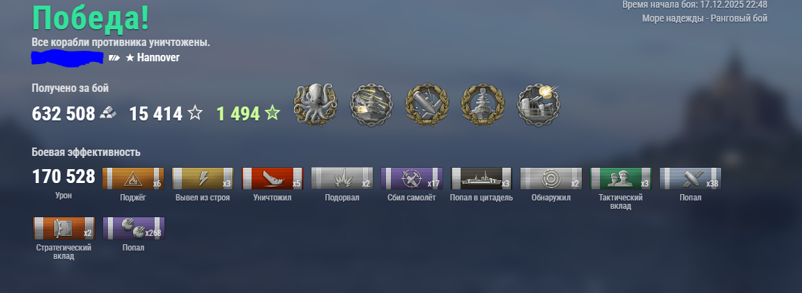Select the Вывел из строя lightning ribbon
Viewport: 802px width, 293px height.
[x=203, y=179]
